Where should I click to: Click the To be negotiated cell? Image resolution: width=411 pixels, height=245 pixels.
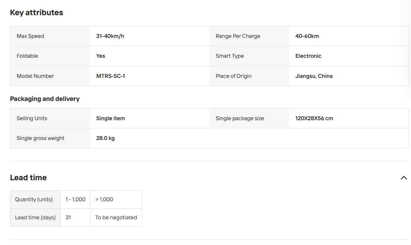coord(116,218)
